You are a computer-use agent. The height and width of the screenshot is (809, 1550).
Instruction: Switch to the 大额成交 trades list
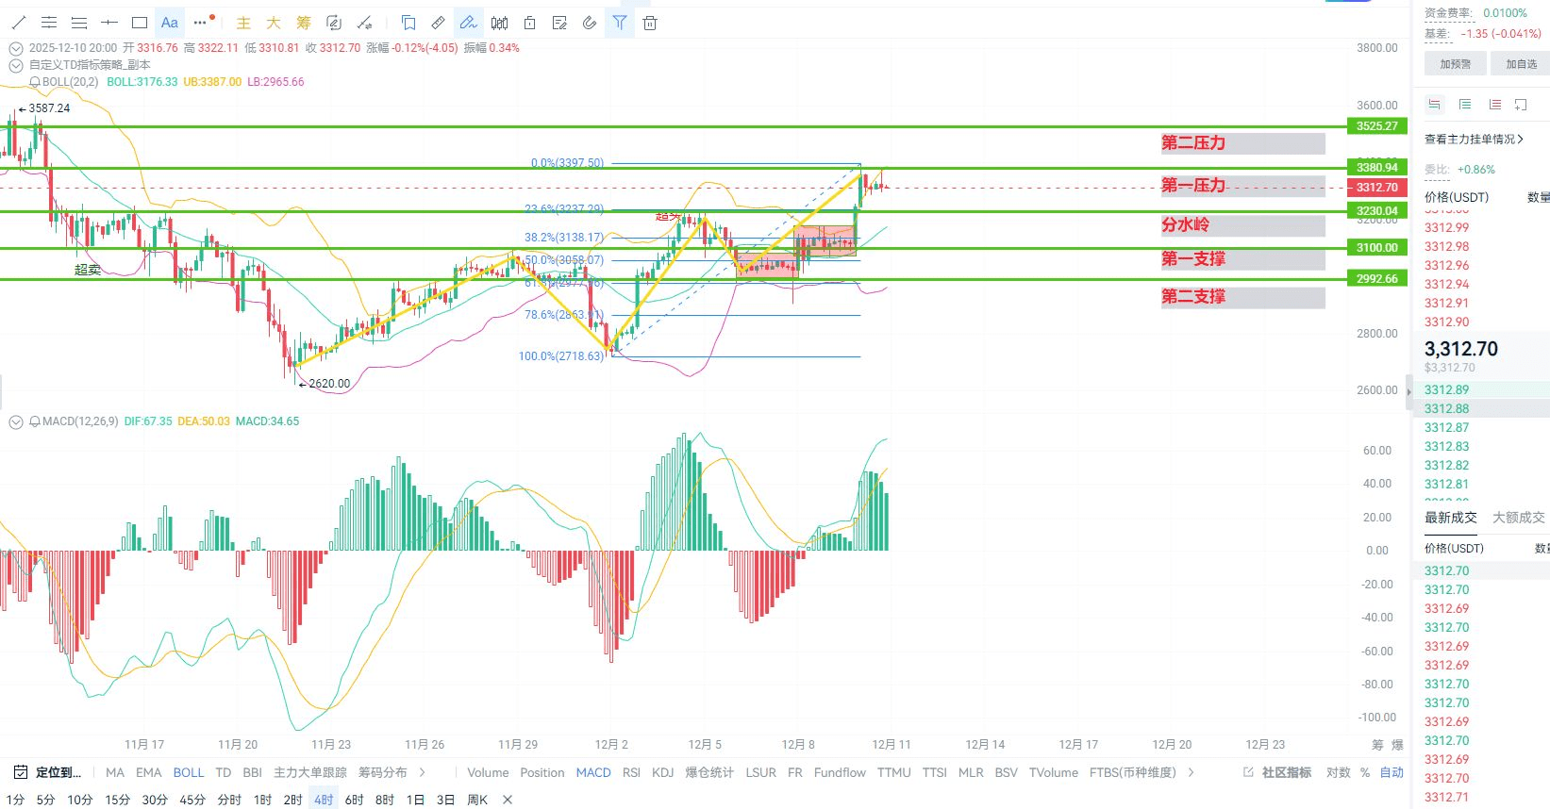1518,518
